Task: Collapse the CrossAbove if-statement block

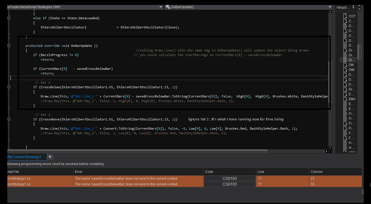Action: point(9,119)
